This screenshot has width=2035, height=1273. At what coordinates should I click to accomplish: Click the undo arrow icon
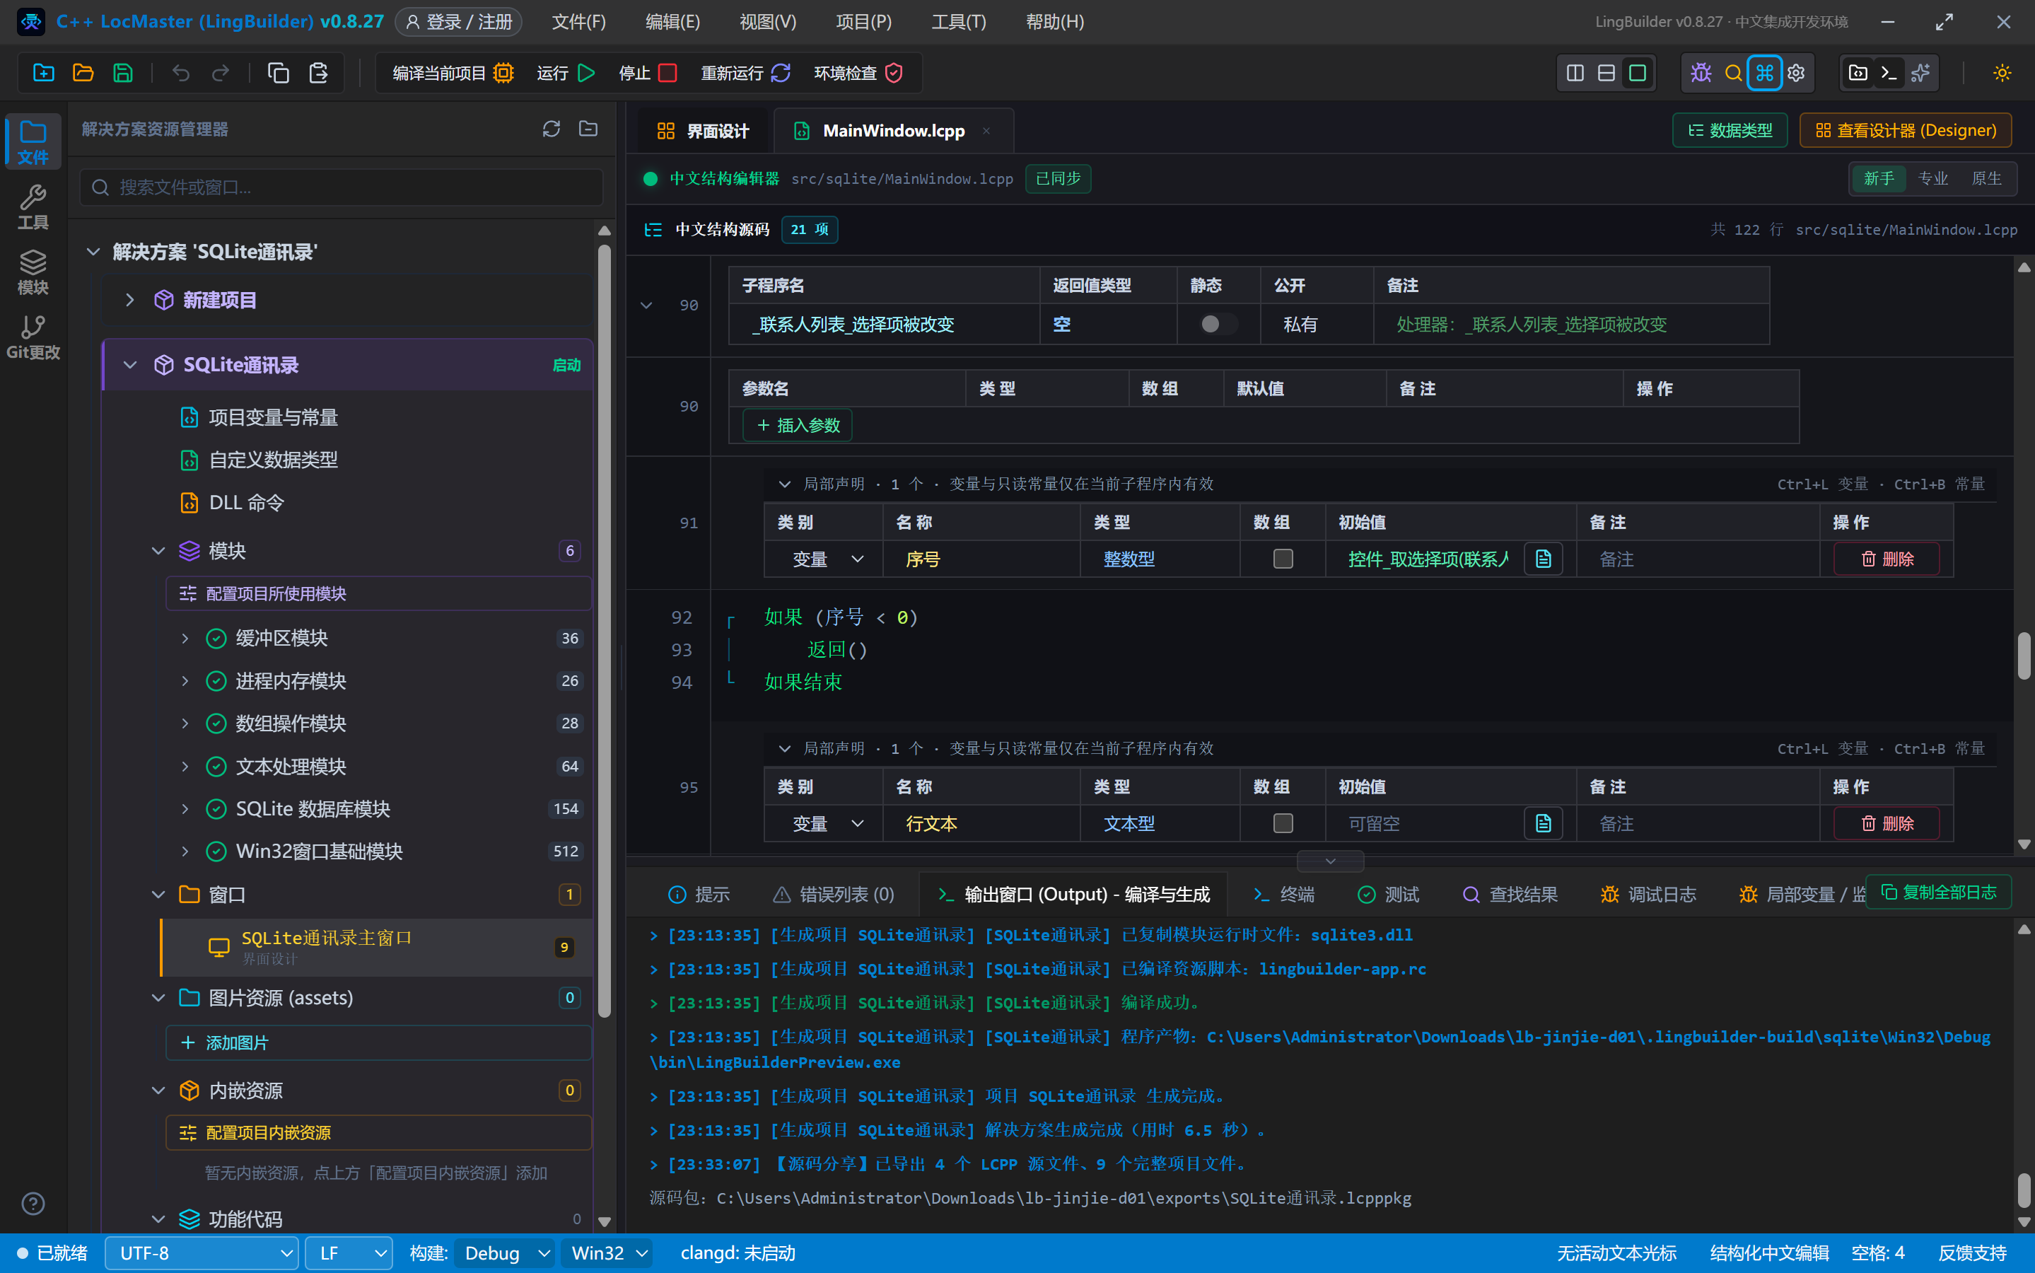(x=180, y=74)
